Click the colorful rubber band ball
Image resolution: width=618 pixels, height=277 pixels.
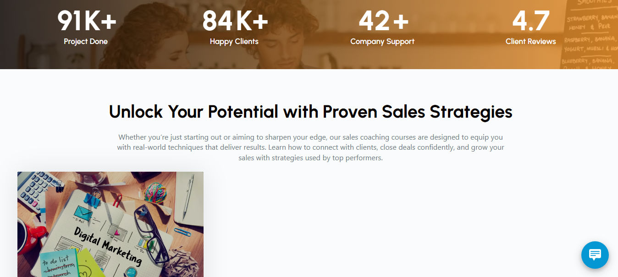155,192
